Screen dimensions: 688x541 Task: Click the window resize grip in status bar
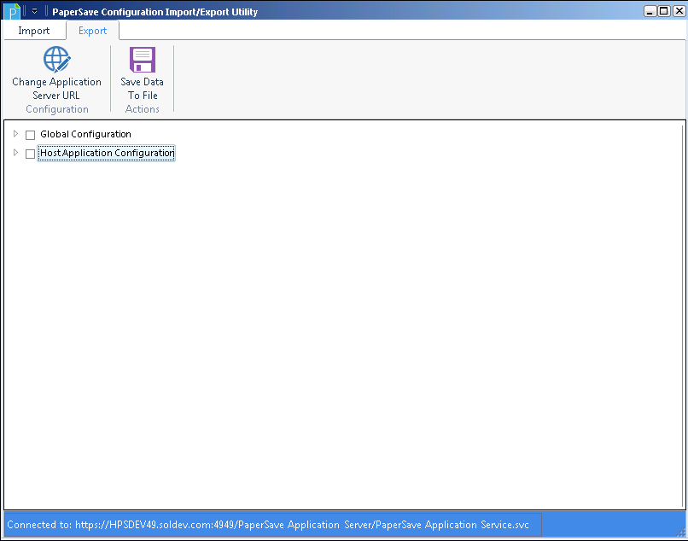[x=681, y=532]
